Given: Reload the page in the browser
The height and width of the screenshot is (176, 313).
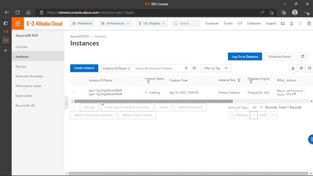Looking at the screenshot, I should 18,13.
